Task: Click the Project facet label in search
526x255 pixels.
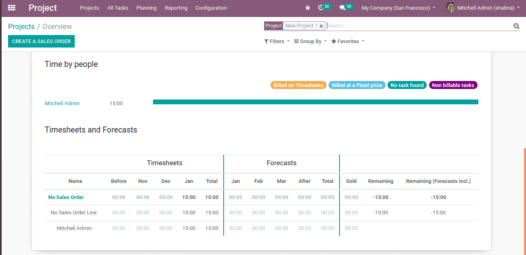Action: [274, 26]
